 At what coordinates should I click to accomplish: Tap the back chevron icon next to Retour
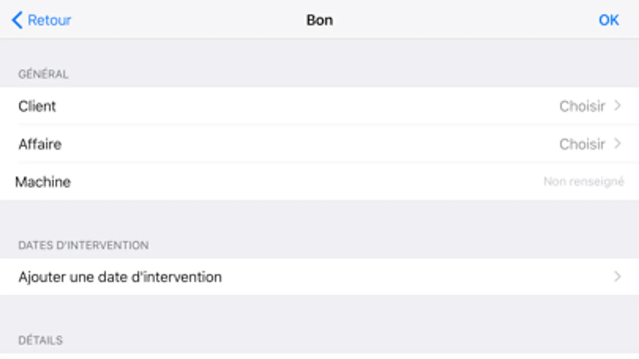pyautogui.click(x=16, y=20)
